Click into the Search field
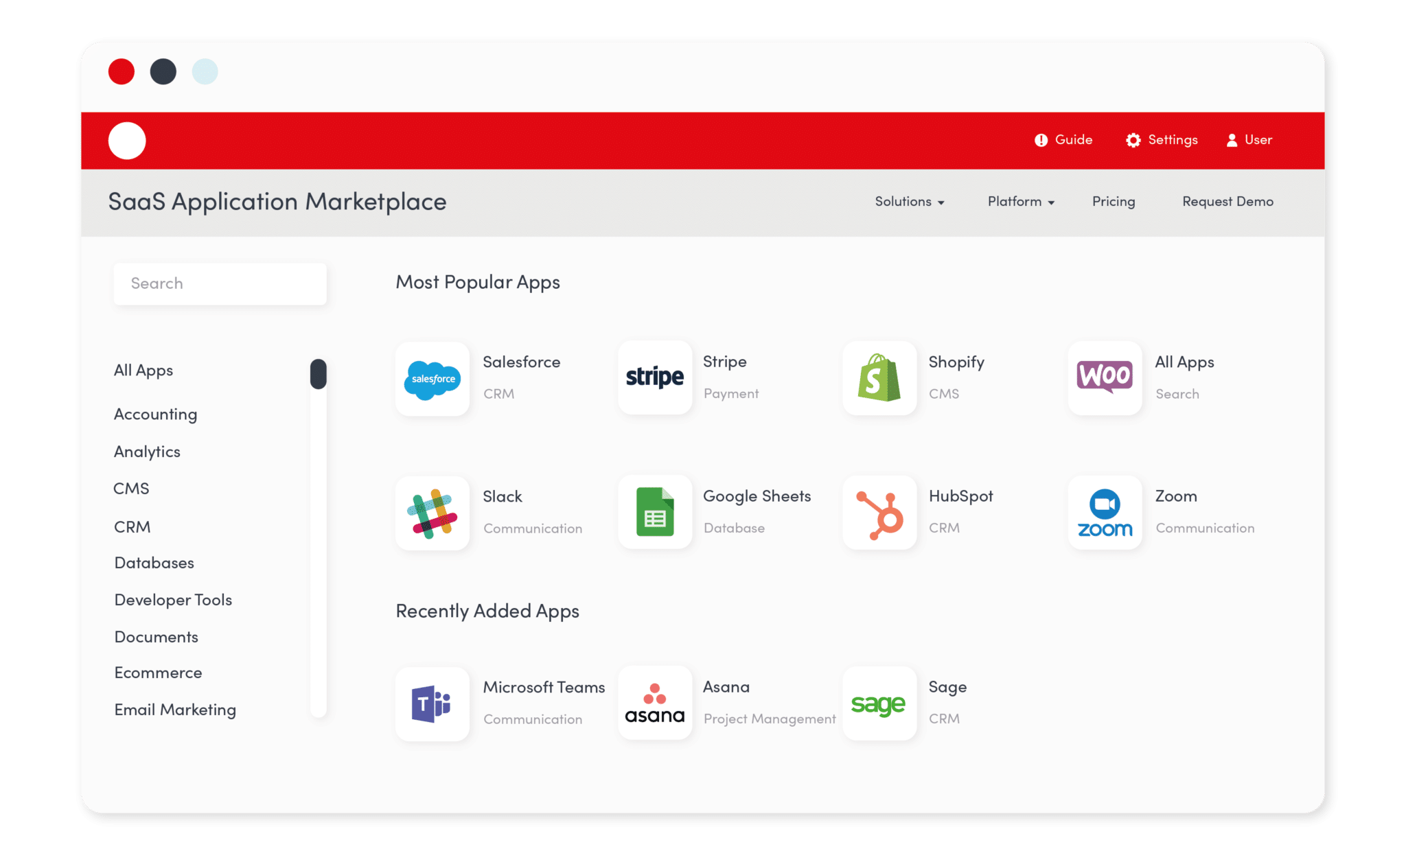 [x=220, y=283]
